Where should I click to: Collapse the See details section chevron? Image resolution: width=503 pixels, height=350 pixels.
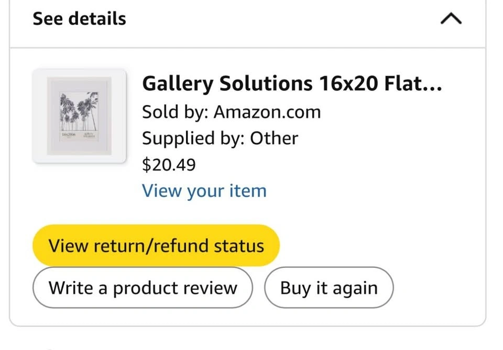pos(451,19)
